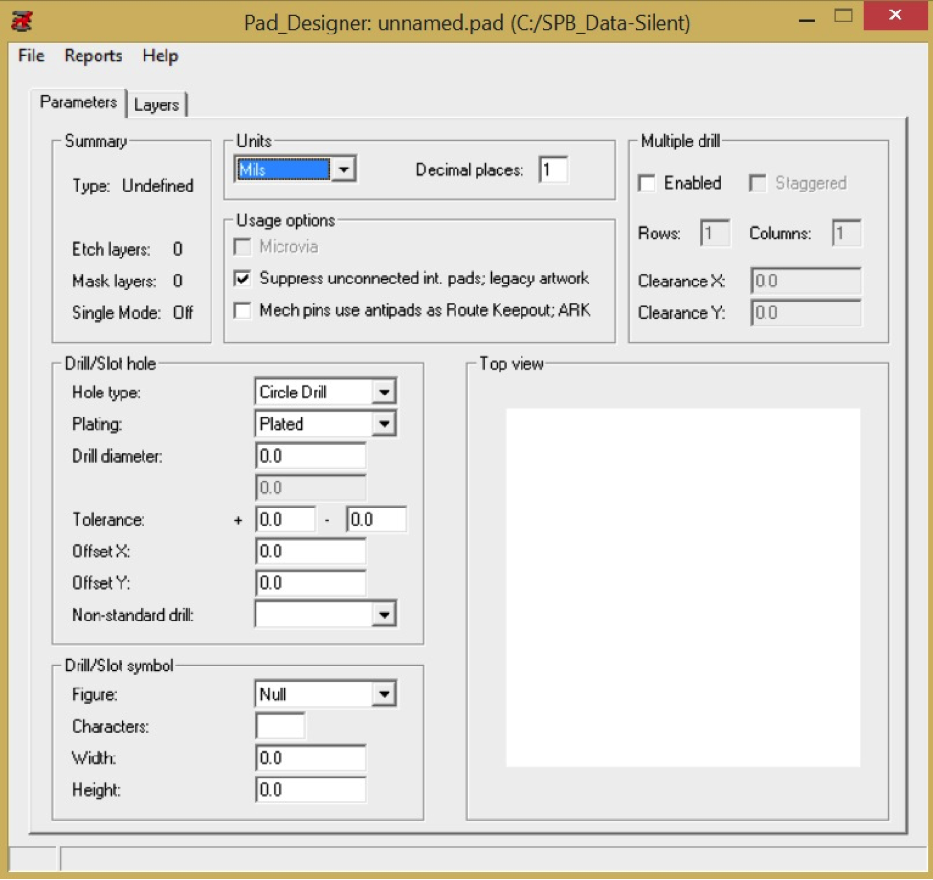This screenshot has height=880, width=933.
Task: Click the Characters input field
Action: [x=282, y=725]
